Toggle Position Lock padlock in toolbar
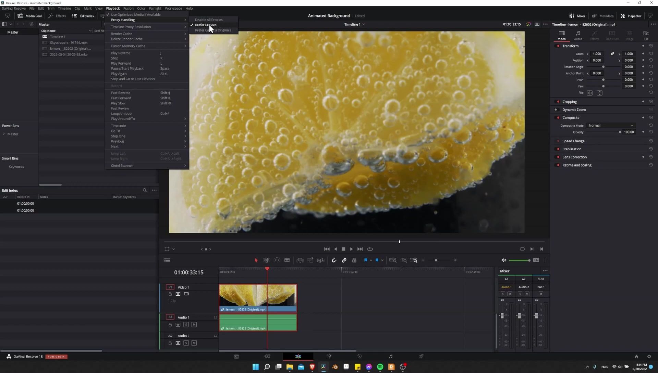Screen dimensions: 658x373 [x=354, y=260]
